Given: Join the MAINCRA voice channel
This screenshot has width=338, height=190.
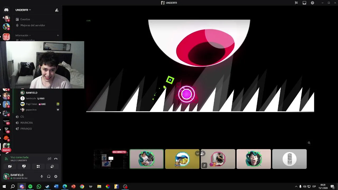Looking at the screenshot, I should click(x=24, y=123).
